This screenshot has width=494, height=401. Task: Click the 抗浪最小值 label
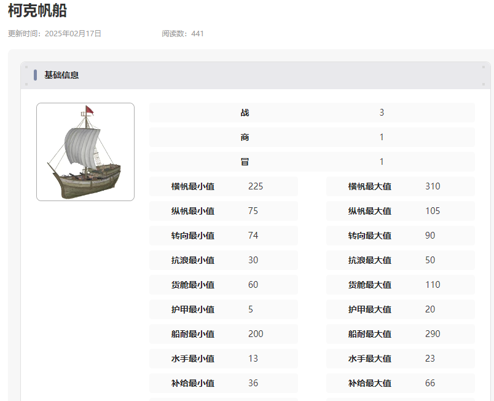(x=193, y=260)
